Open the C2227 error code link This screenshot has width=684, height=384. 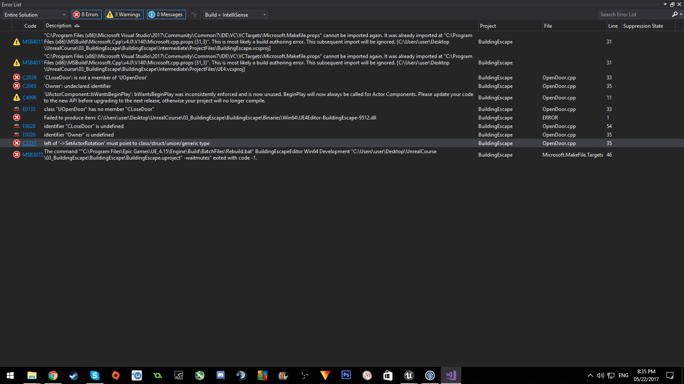click(29, 143)
